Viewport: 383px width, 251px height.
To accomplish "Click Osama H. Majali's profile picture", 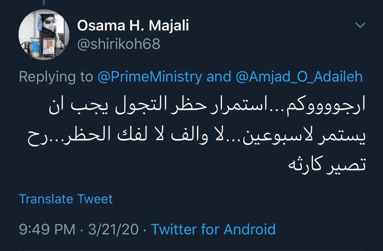I will click(x=44, y=34).
